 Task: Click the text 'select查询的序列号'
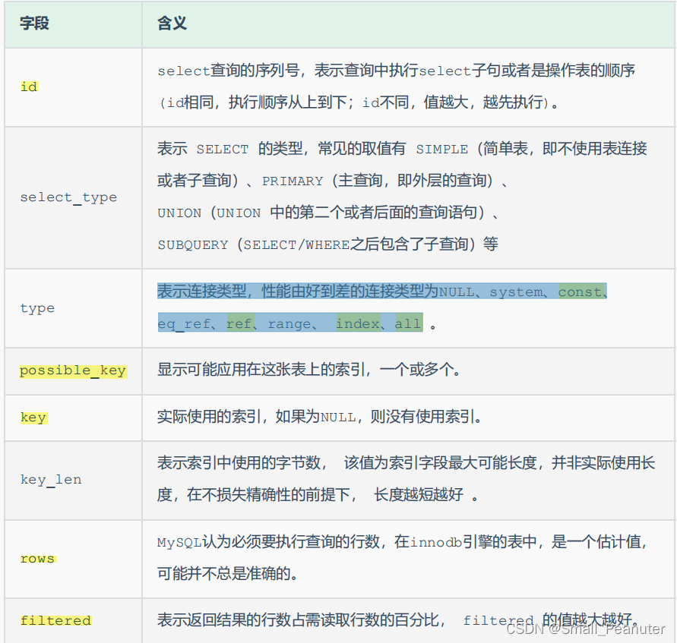point(229,71)
